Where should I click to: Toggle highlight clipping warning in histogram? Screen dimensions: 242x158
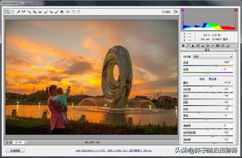click(x=236, y=11)
